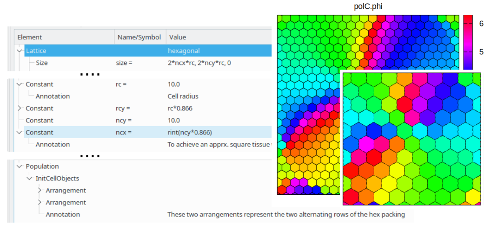Click the zoomed inset hexagon image

pyautogui.click(x=411, y=139)
